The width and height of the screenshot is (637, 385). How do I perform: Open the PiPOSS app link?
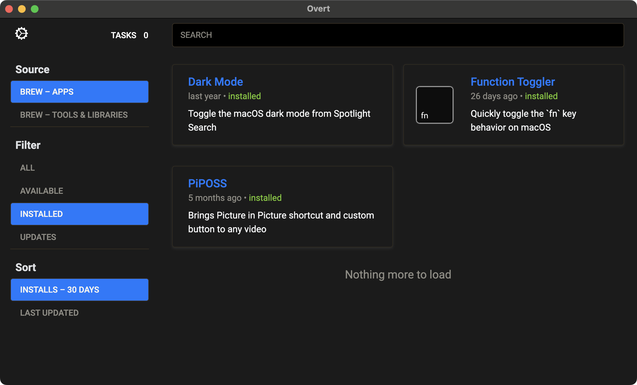coord(207,184)
